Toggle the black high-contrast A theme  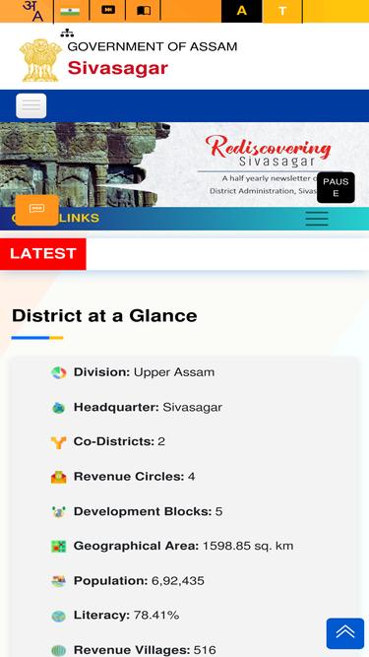pos(241,11)
